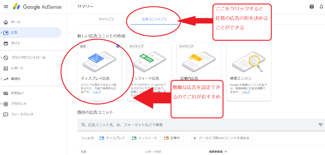Click the サイト sites icon
The height and width of the screenshot is (155, 325).
pyautogui.click(x=6, y=43)
